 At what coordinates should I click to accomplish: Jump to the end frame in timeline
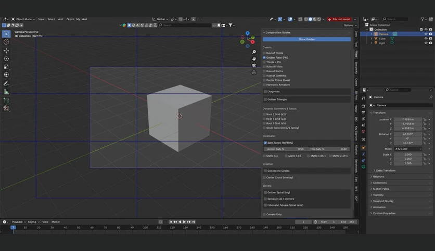point(194,221)
